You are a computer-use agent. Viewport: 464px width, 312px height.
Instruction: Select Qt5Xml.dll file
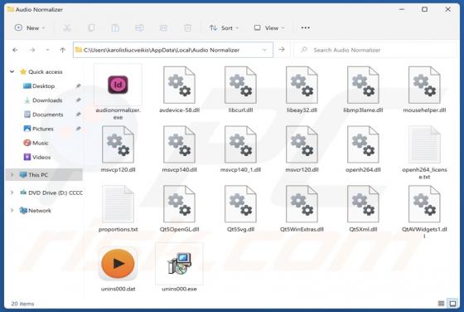coord(363,208)
